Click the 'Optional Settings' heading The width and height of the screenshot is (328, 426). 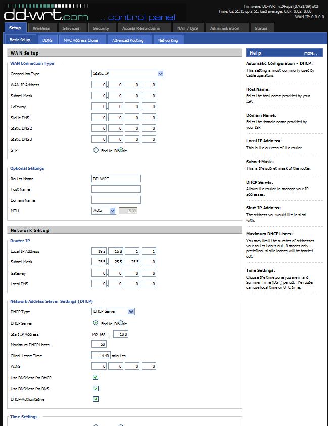(27, 168)
